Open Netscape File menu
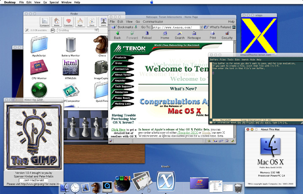Viewport: 303px width, 194px height. (112, 21)
